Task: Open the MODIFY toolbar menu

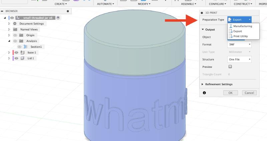Action: click(144, 4)
